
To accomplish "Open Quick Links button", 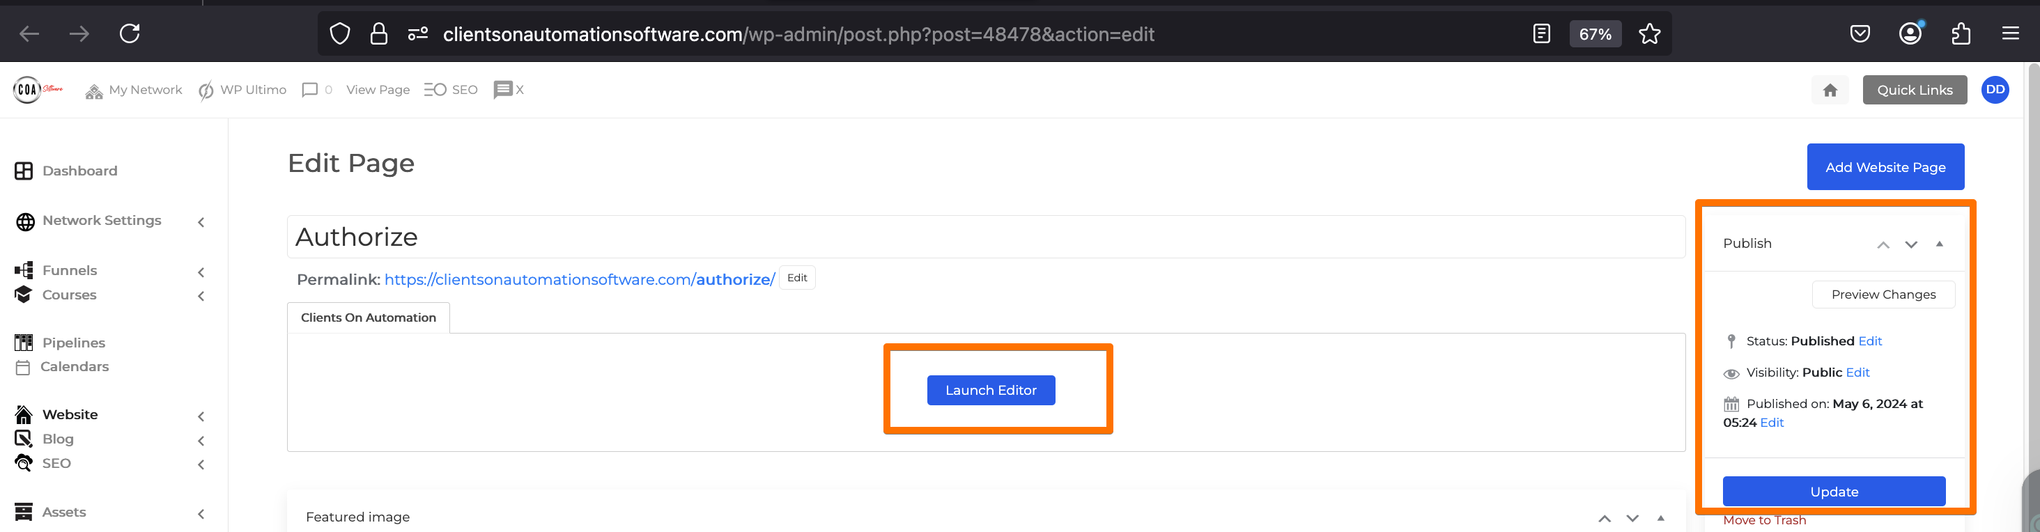I will [x=1915, y=91].
